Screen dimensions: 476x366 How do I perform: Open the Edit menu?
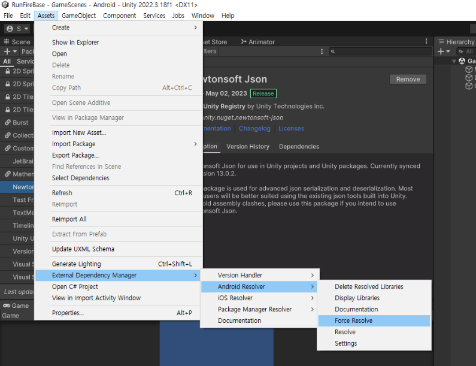(x=25, y=16)
